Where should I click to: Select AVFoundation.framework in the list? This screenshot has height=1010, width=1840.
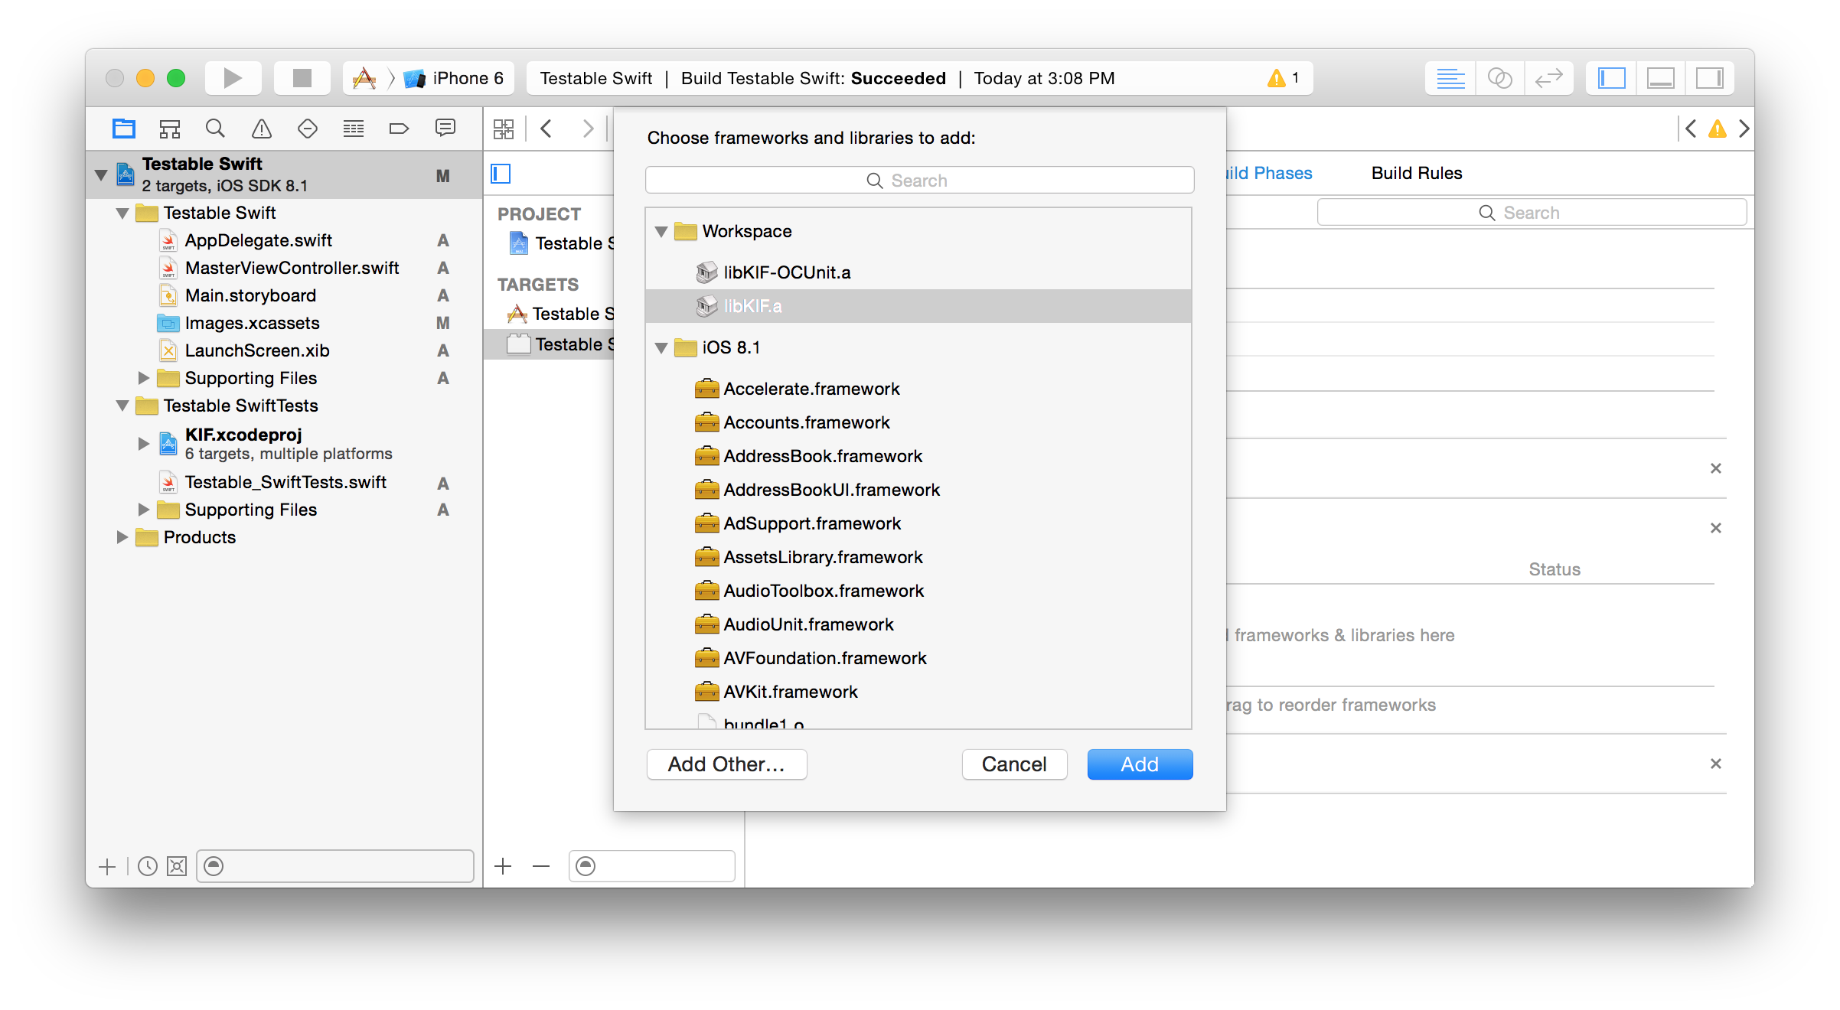[824, 658]
